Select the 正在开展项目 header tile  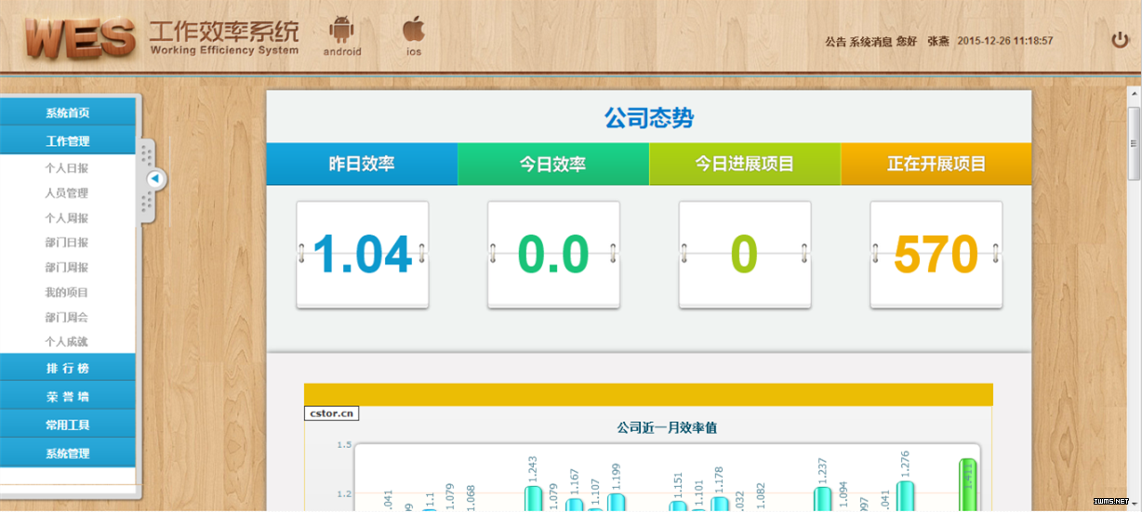click(936, 164)
